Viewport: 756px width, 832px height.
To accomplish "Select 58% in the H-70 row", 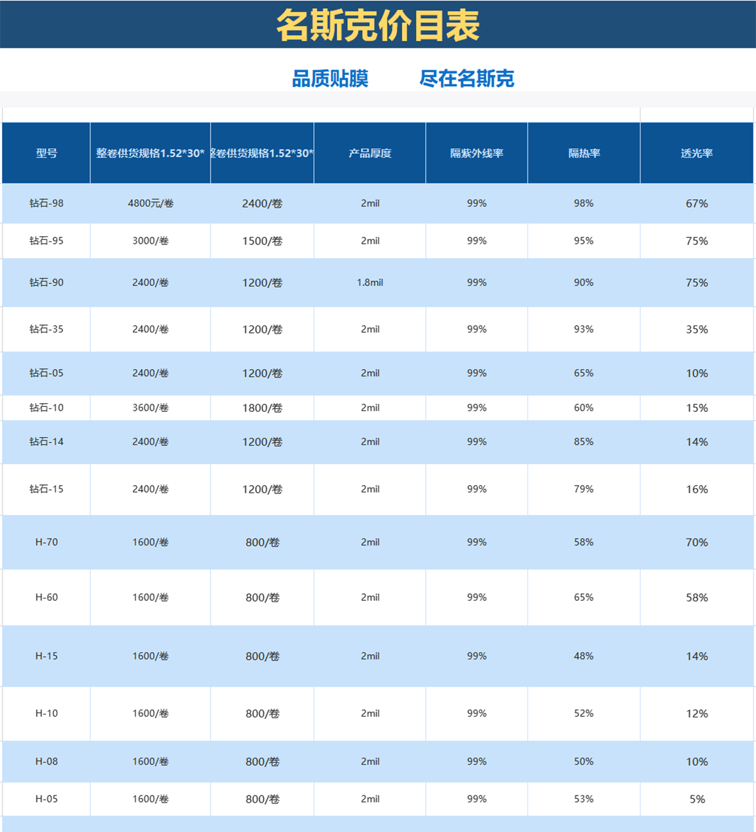I will tap(584, 542).
